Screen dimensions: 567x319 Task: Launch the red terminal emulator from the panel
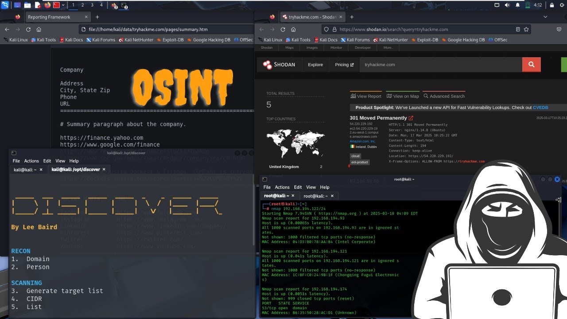pyautogui.click(x=56, y=5)
